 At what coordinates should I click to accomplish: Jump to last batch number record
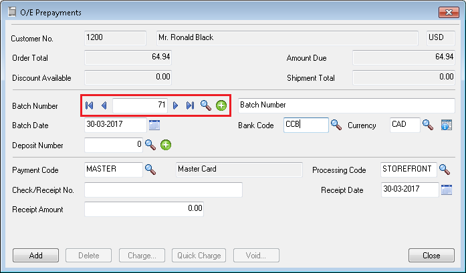(190, 105)
